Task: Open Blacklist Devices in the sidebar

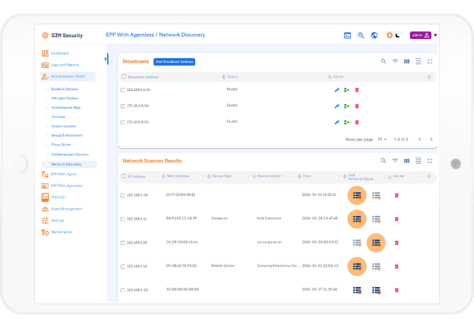Action: (64, 89)
